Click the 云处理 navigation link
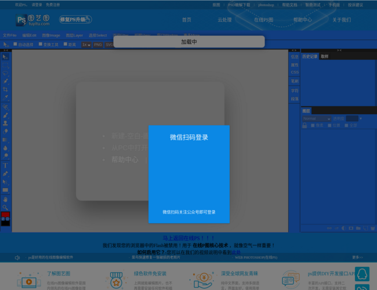Image resolution: width=377 pixels, height=290 pixels. click(x=224, y=20)
